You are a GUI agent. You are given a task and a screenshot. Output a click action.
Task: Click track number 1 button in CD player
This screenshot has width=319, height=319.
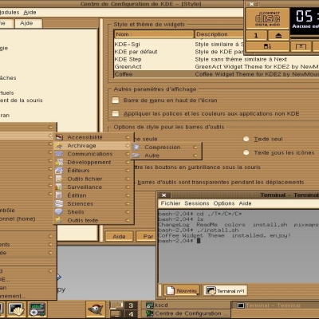coord(256,35)
